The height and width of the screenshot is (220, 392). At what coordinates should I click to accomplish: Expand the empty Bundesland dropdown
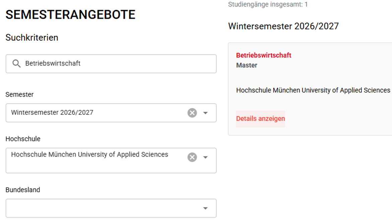click(205, 208)
